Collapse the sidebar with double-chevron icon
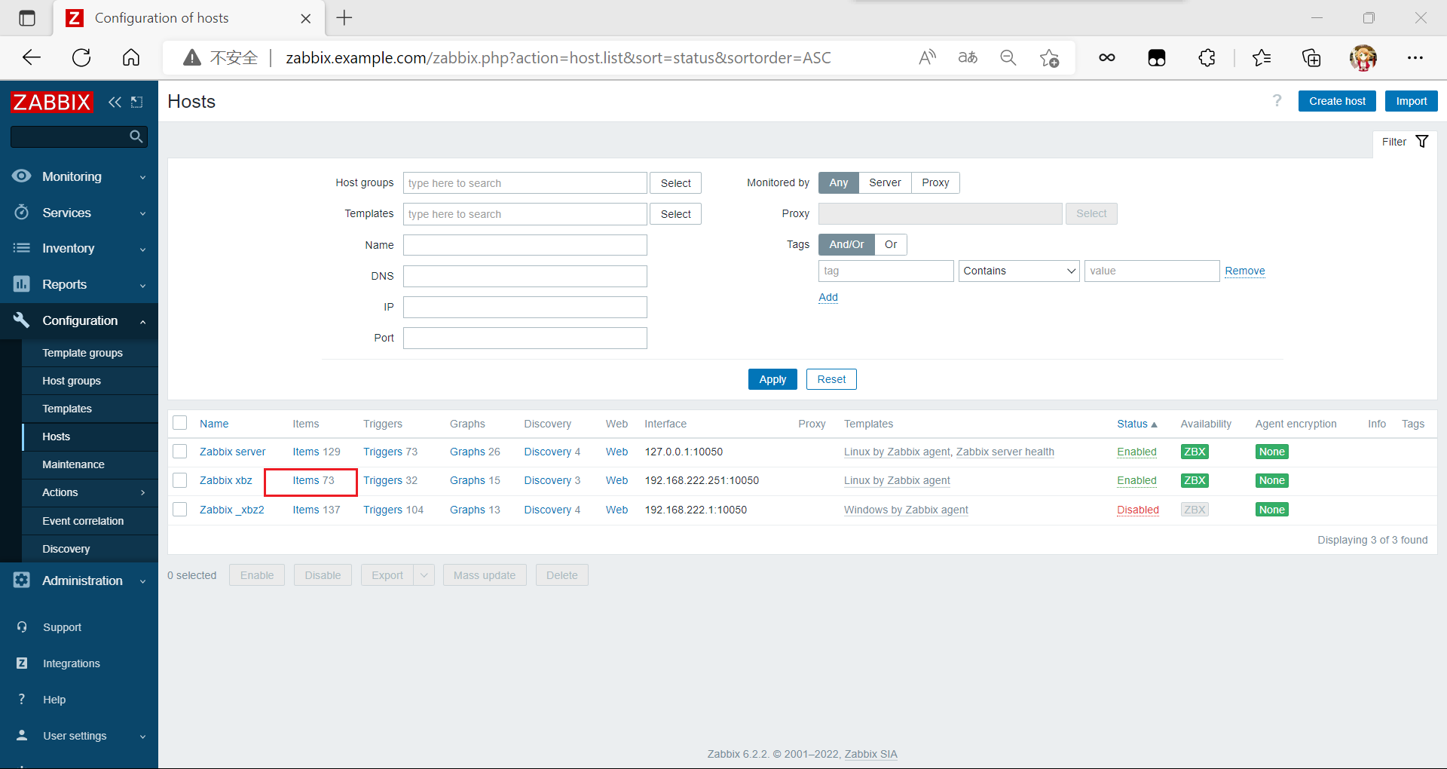The height and width of the screenshot is (769, 1447). pos(115,102)
